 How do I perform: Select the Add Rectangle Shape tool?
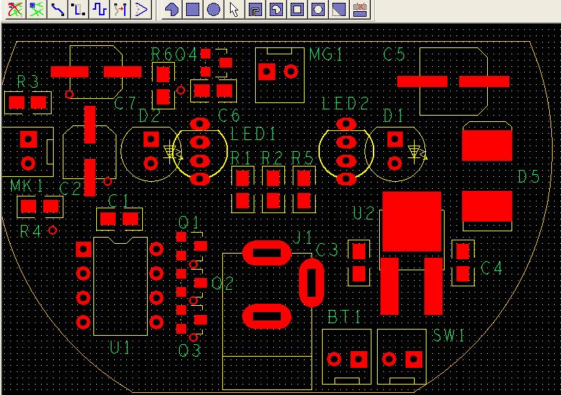point(192,8)
